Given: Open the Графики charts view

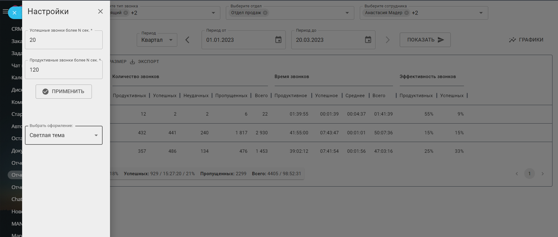Looking at the screenshot, I should point(526,40).
